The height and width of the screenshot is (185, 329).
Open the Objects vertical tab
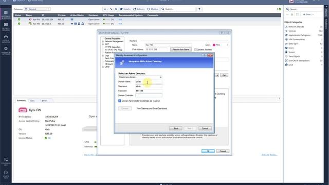click(326, 12)
